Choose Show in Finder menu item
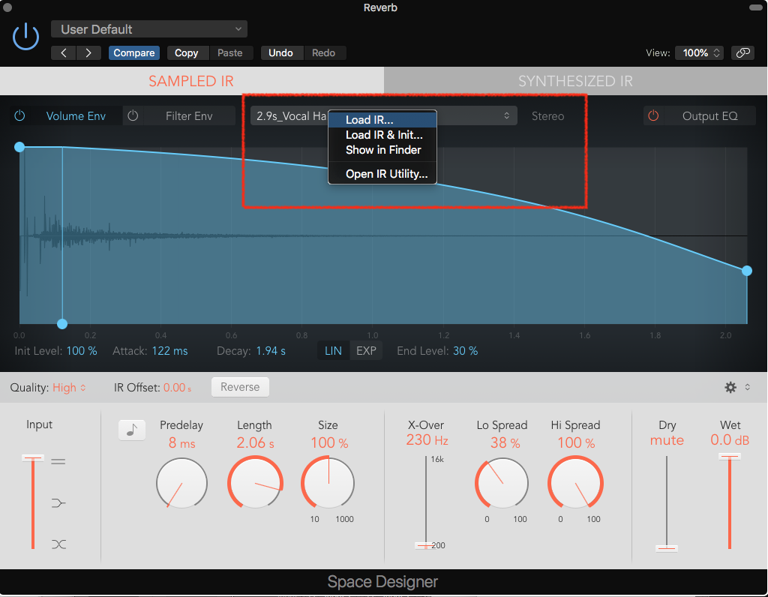The width and height of the screenshot is (768, 597). [x=382, y=150]
